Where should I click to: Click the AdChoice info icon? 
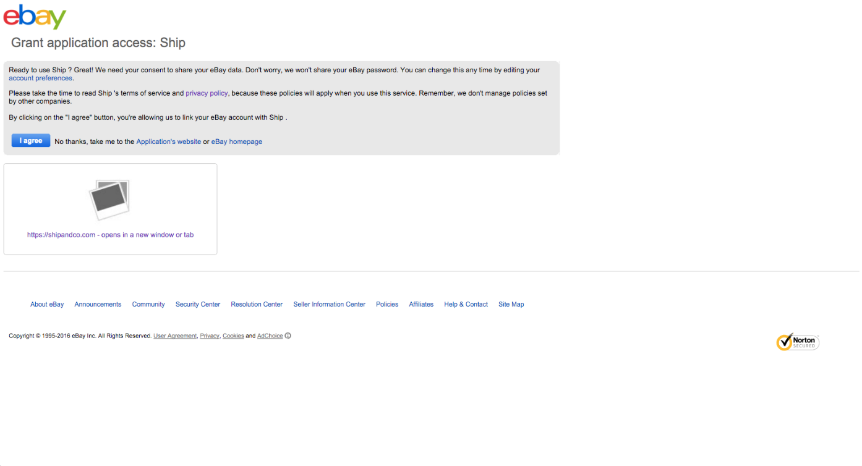click(288, 336)
